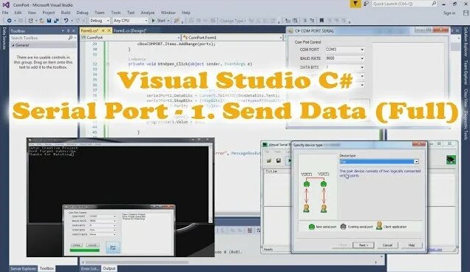Open the Build menu

65,13
